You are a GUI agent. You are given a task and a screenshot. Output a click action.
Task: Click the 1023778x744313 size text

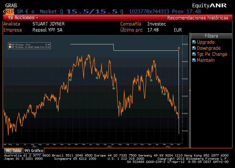tap(149, 12)
